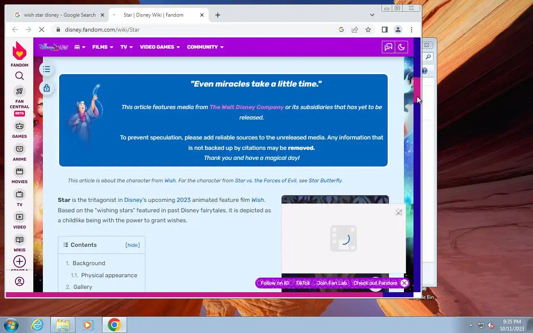Click the page vertical scrollbar thumb
This screenshot has height=333, width=533.
[416, 90]
